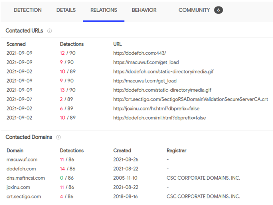
Task: Open URL http://joxinu.com/hr.html?dbprefix=false
Action: pyautogui.click(x=156, y=108)
